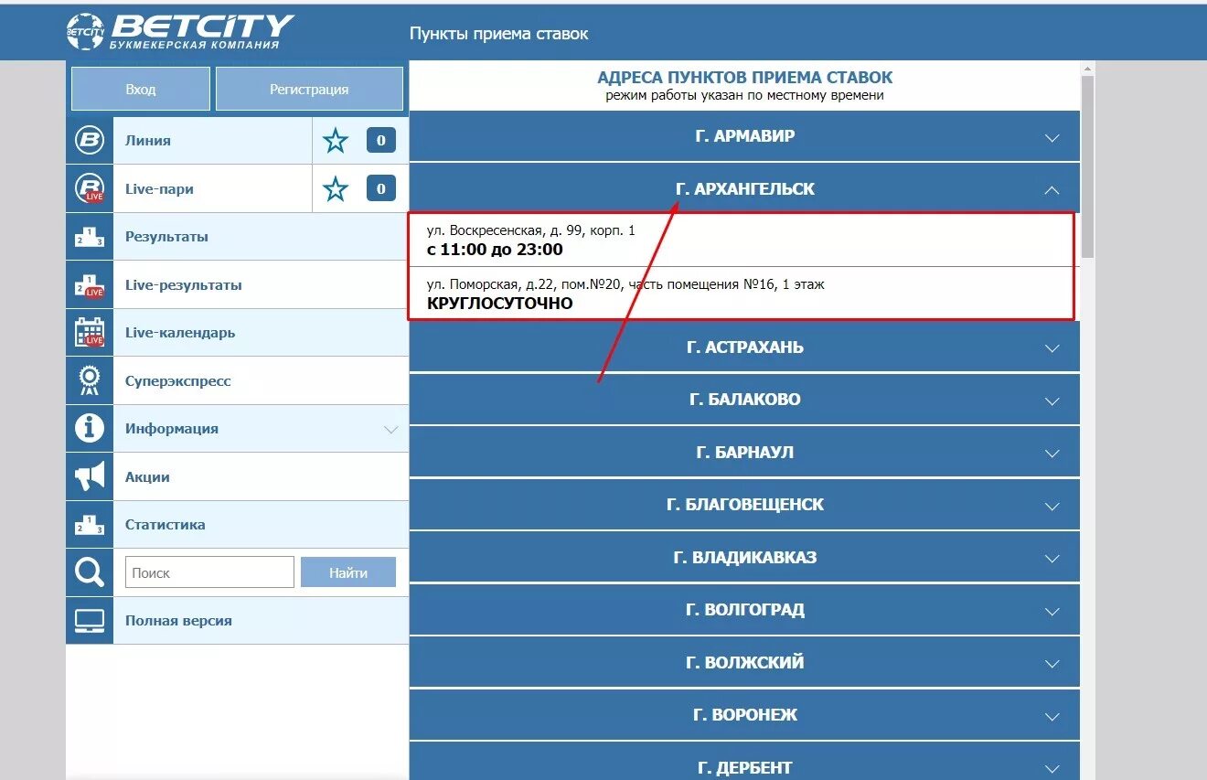Collapse the Г. Архангельск city chevron

[1052, 190]
